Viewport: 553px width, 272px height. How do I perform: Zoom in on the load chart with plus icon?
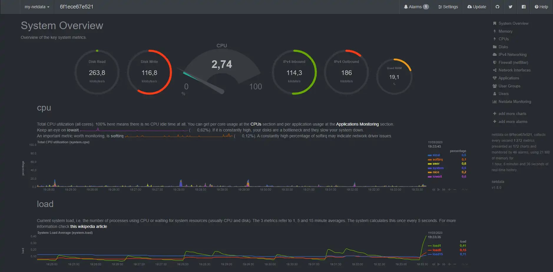pyautogui.click(x=449, y=264)
